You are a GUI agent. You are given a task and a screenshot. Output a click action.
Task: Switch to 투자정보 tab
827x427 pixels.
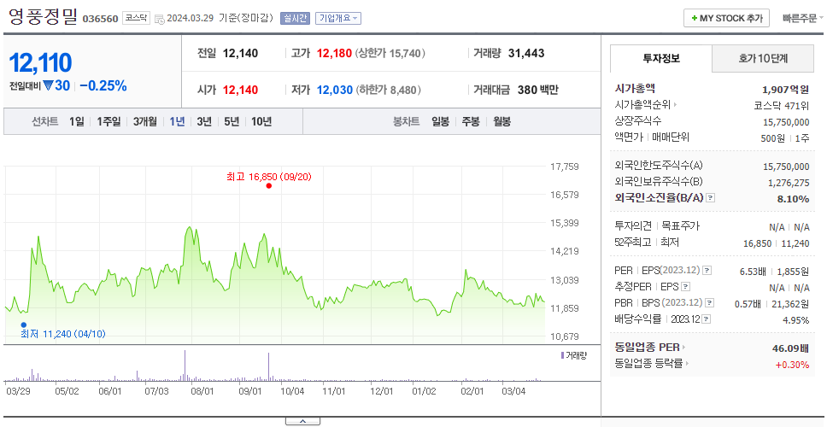click(x=661, y=59)
